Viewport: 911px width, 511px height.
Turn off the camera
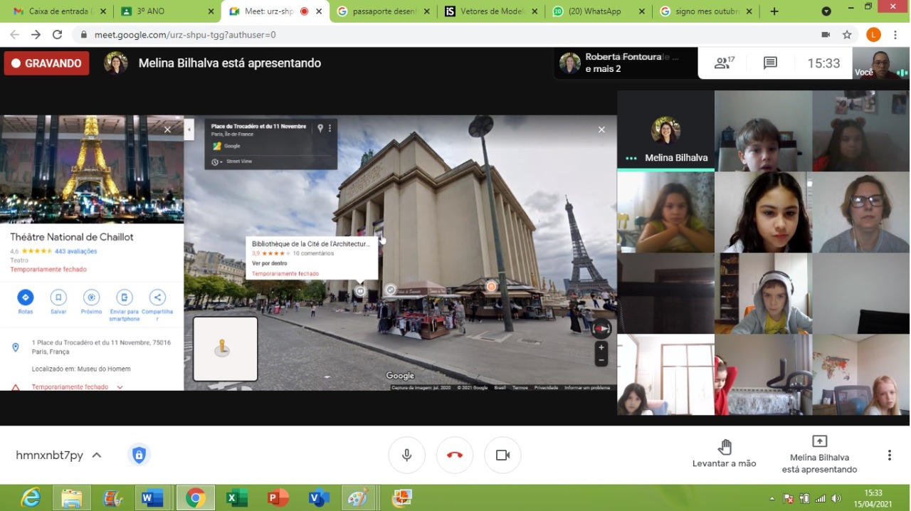pyautogui.click(x=502, y=455)
